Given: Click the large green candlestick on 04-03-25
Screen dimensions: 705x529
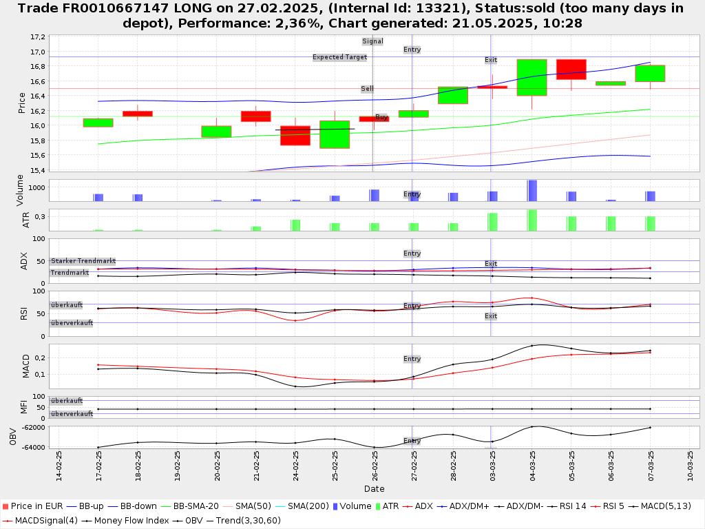Looking at the screenshot, I should [532, 77].
